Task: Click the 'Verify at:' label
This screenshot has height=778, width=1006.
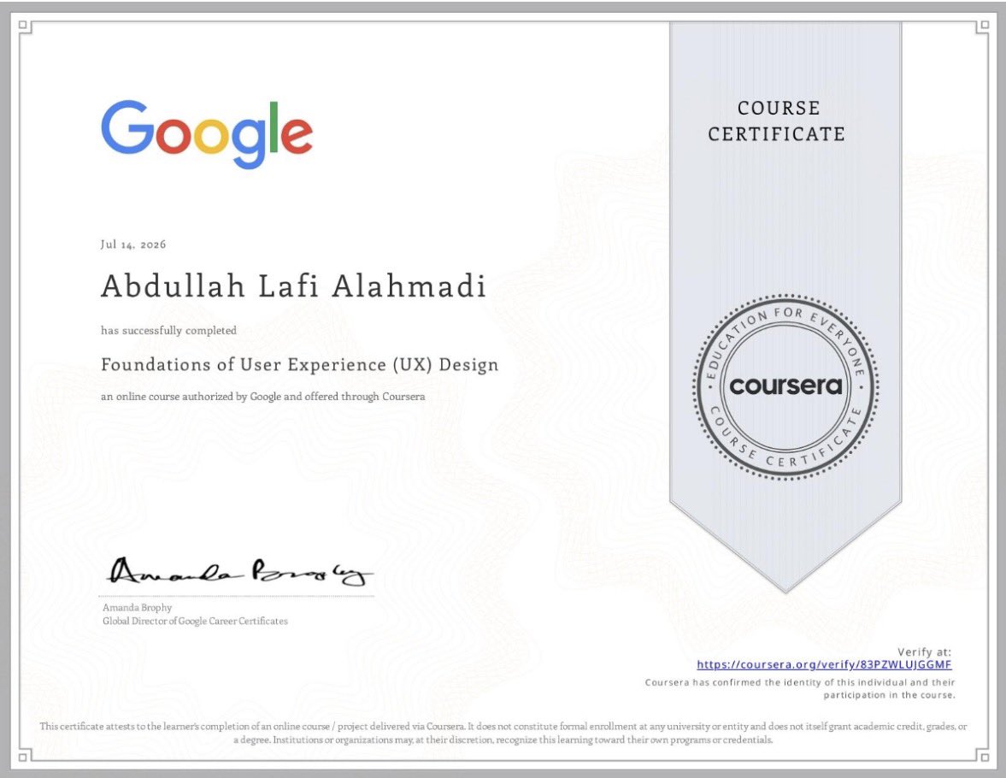Action: pyautogui.click(x=924, y=651)
